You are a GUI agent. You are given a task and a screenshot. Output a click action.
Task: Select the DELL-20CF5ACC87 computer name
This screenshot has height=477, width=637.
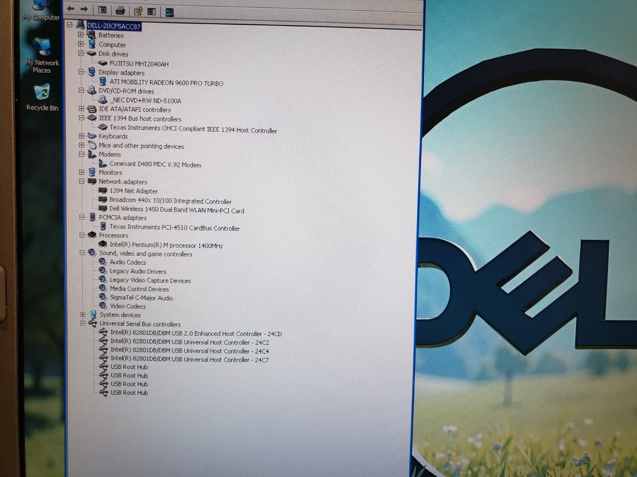tap(114, 26)
